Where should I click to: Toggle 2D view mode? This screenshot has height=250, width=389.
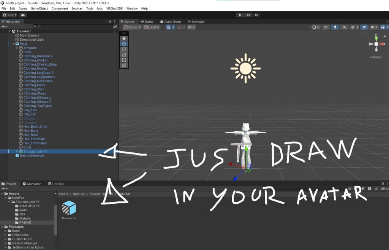[326, 27]
